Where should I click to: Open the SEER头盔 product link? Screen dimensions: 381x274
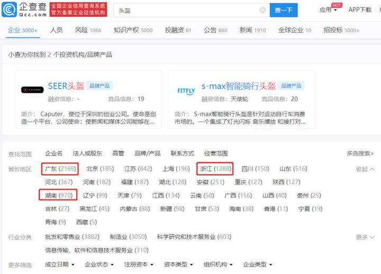pyautogui.click(x=66, y=86)
